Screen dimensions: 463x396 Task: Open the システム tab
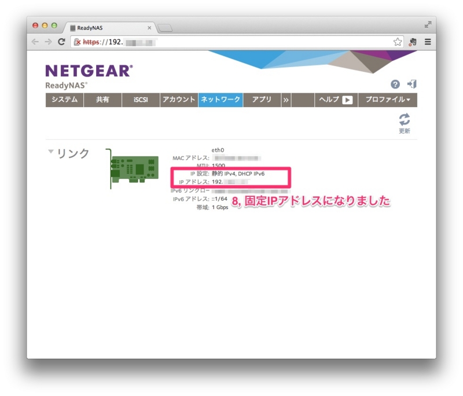coord(65,100)
